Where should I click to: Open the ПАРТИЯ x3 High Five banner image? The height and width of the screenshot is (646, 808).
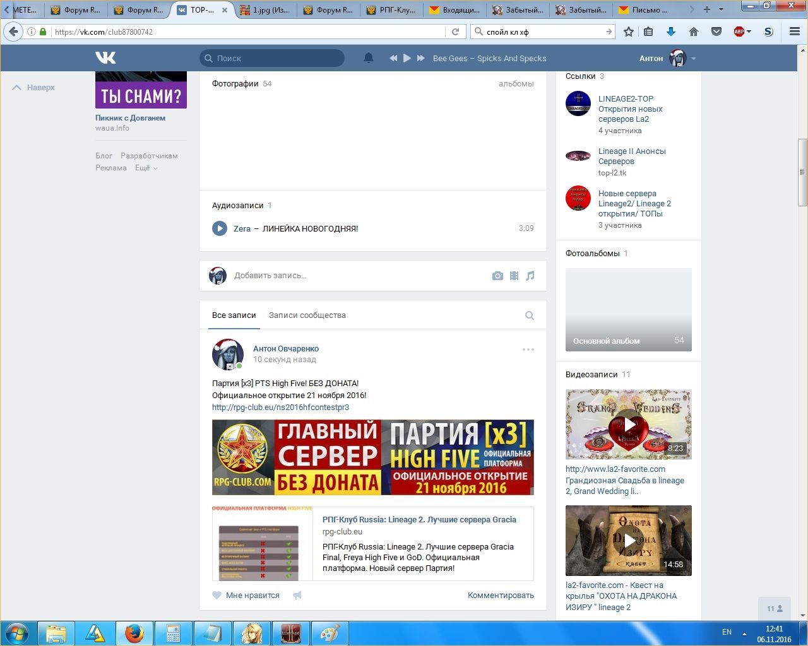coord(373,457)
